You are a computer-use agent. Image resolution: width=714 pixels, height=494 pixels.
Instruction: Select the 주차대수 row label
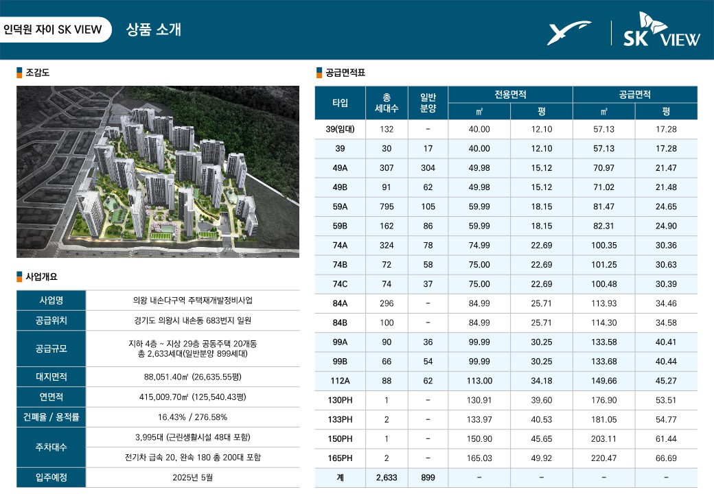point(51,447)
